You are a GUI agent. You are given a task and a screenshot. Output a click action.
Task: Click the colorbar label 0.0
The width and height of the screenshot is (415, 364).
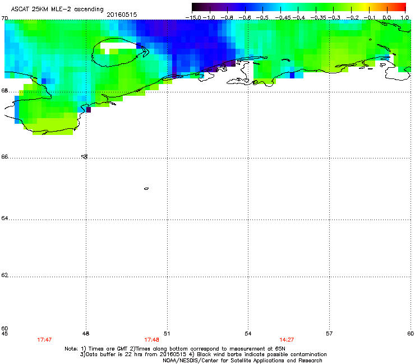point(387,18)
